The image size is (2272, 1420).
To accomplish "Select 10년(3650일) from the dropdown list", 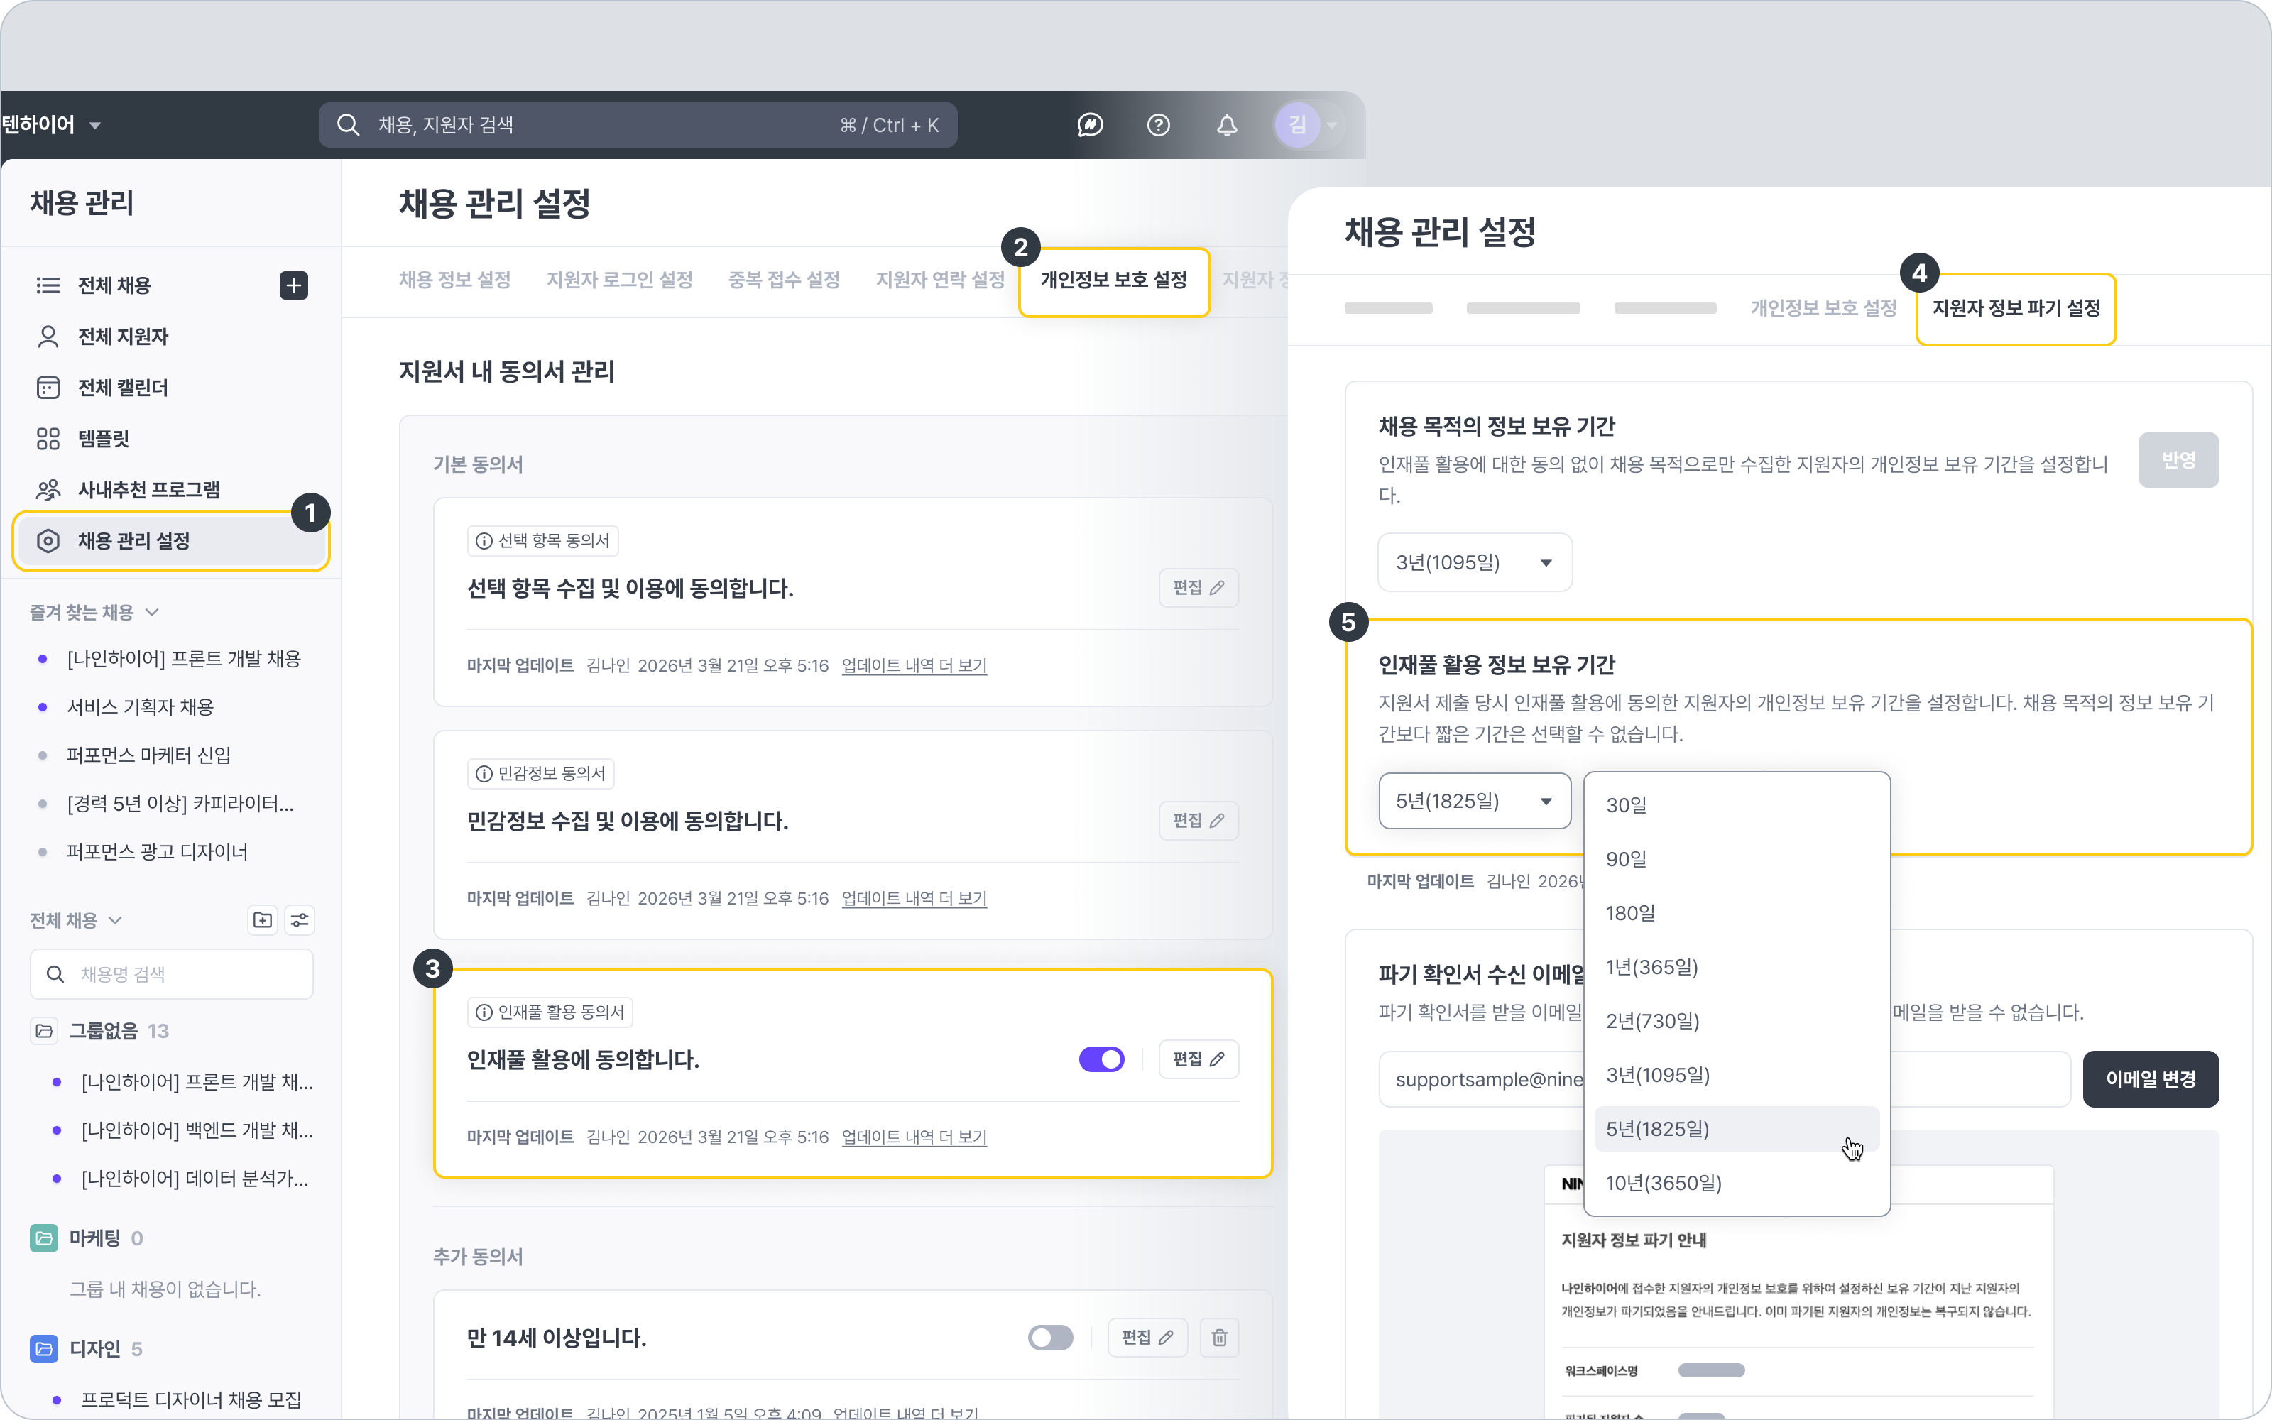I will [x=1664, y=1184].
